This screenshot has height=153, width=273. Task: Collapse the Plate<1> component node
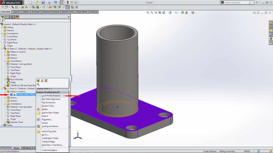2,49
